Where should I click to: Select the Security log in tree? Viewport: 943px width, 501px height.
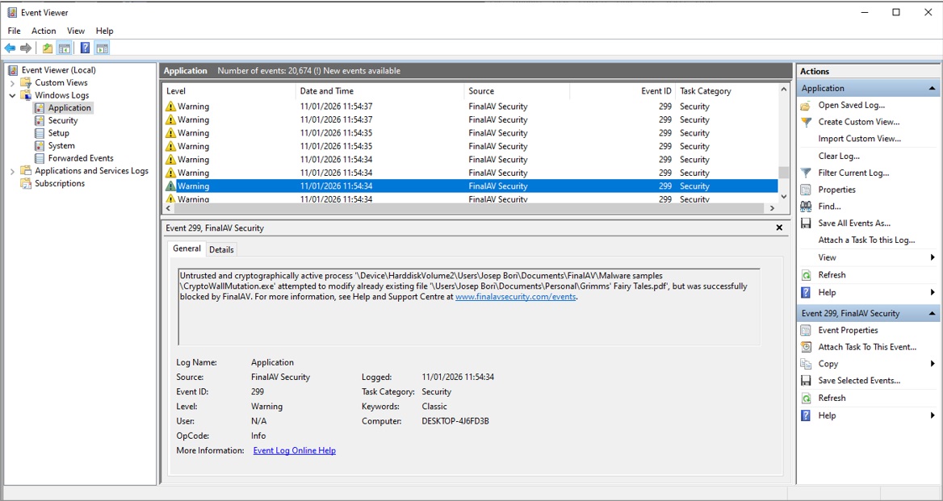62,120
